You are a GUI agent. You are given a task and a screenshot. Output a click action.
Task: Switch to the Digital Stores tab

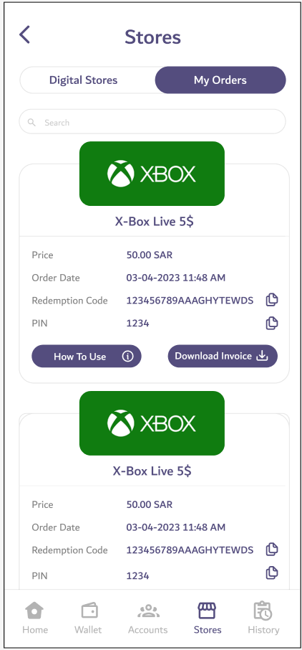[84, 80]
